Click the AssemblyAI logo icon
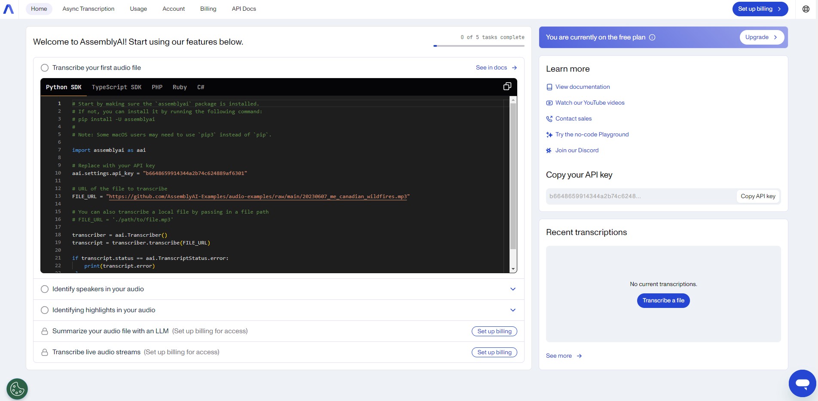The height and width of the screenshot is (401, 818). pos(9,9)
